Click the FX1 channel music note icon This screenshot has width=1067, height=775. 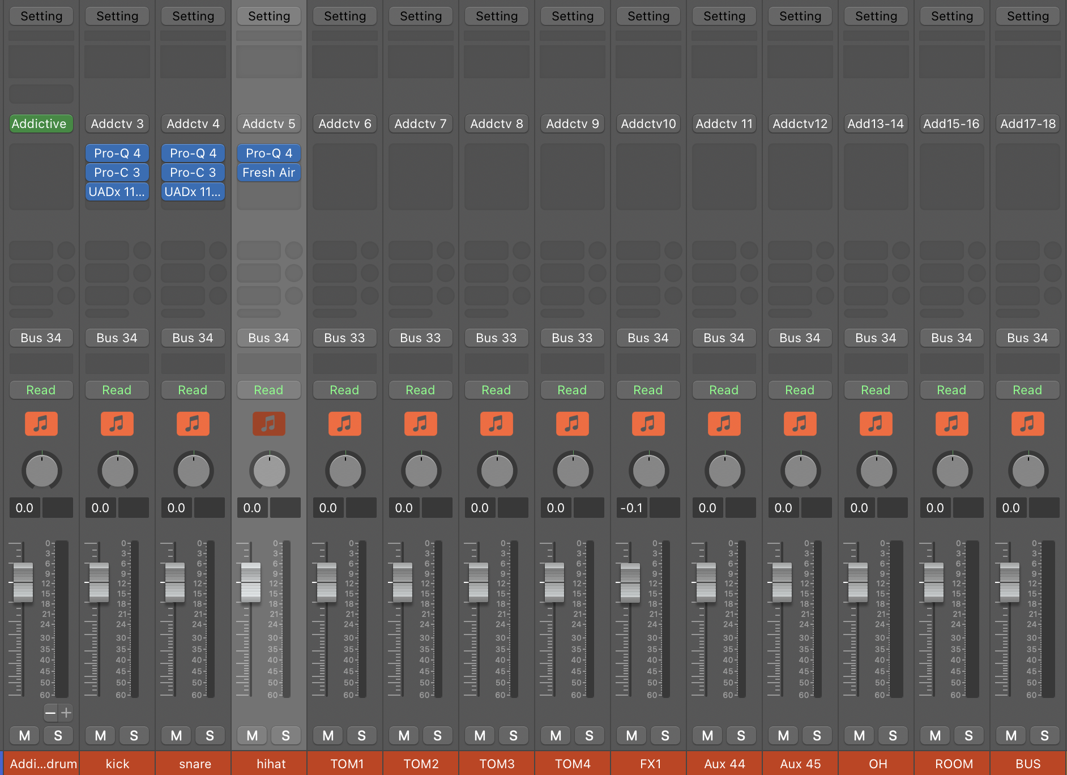pyautogui.click(x=648, y=424)
